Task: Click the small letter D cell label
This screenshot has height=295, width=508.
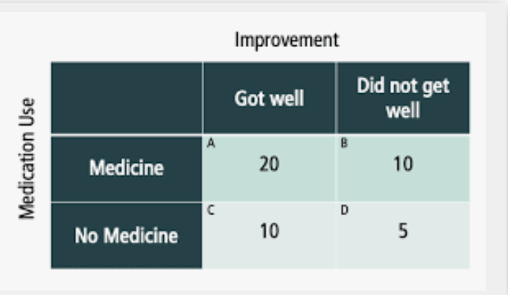Action: pyautogui.click(x=344, y=210)
